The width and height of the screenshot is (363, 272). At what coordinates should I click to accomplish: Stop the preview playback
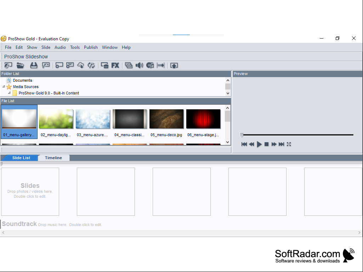pyautogui.click(x=266, y=144)
